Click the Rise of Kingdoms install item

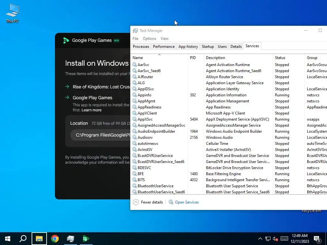coord(101,87)
